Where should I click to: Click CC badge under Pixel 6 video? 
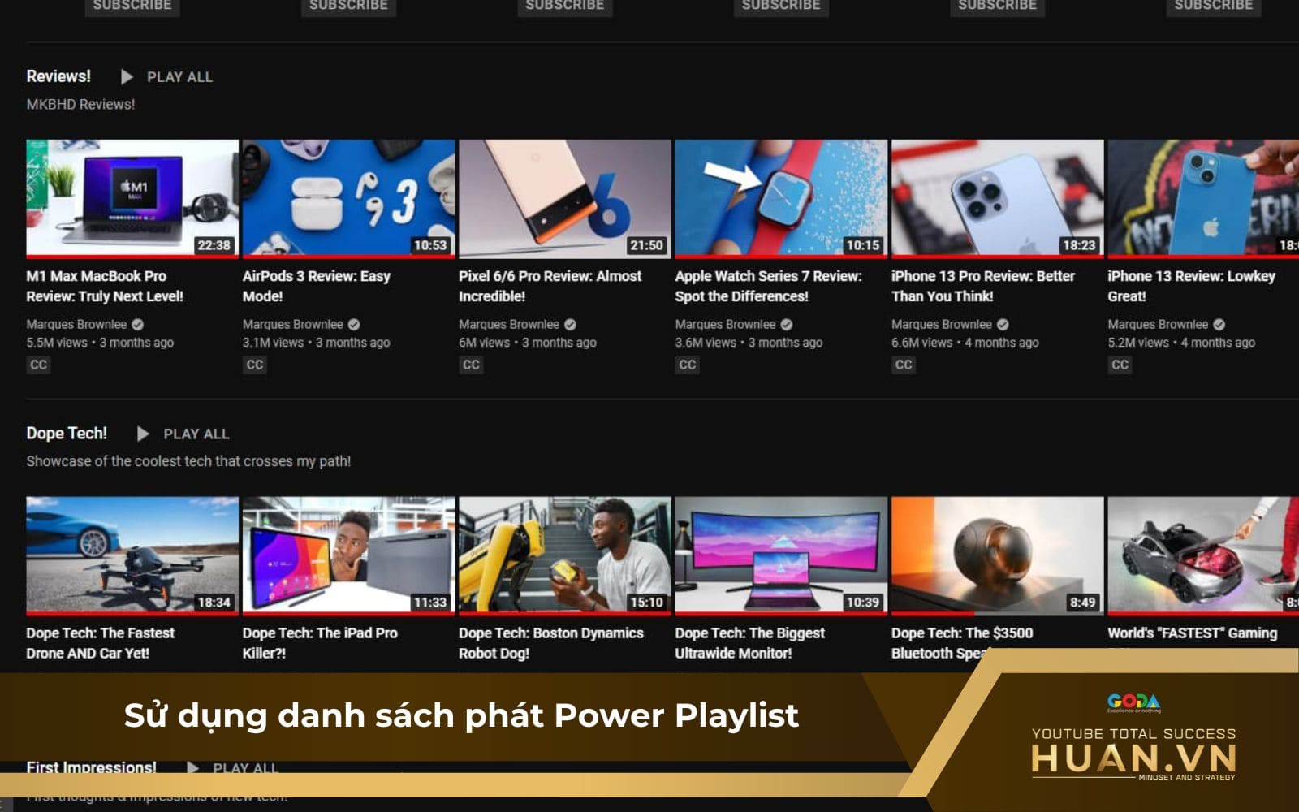click(471, 365)
